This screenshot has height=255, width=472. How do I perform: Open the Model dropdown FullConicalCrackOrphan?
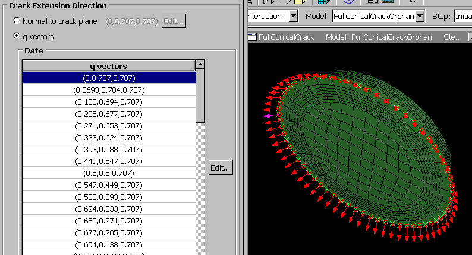click(378, 16)
